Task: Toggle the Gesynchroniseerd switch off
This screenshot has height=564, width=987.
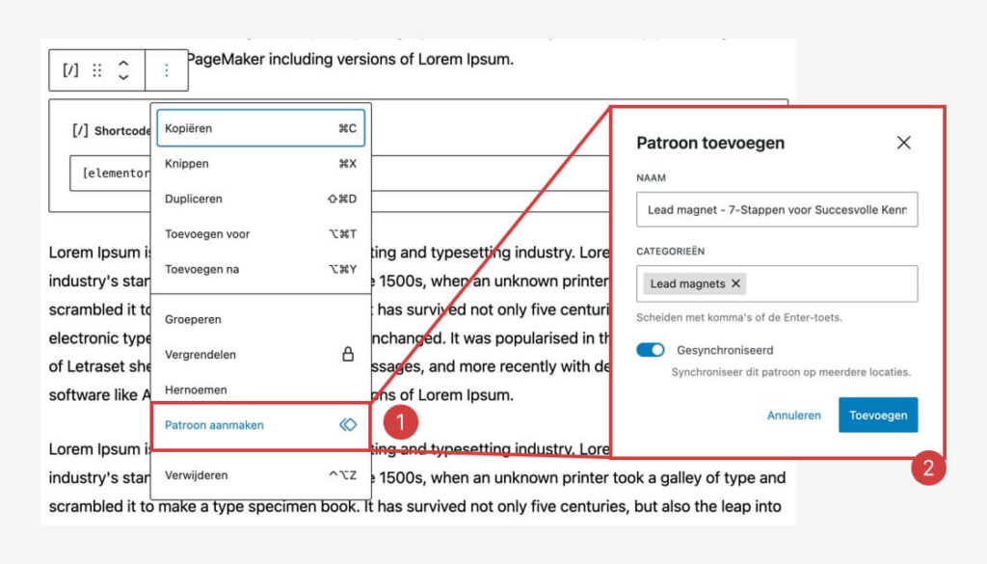Action: tap(651, 350)
